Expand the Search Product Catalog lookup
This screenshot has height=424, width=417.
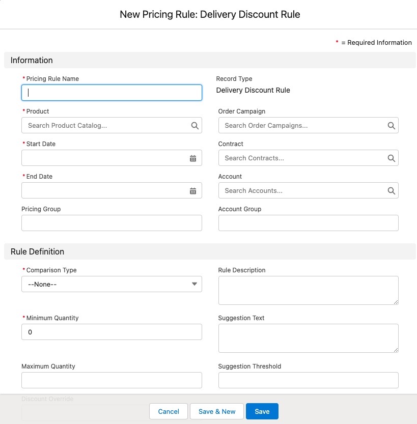(104, 126)
